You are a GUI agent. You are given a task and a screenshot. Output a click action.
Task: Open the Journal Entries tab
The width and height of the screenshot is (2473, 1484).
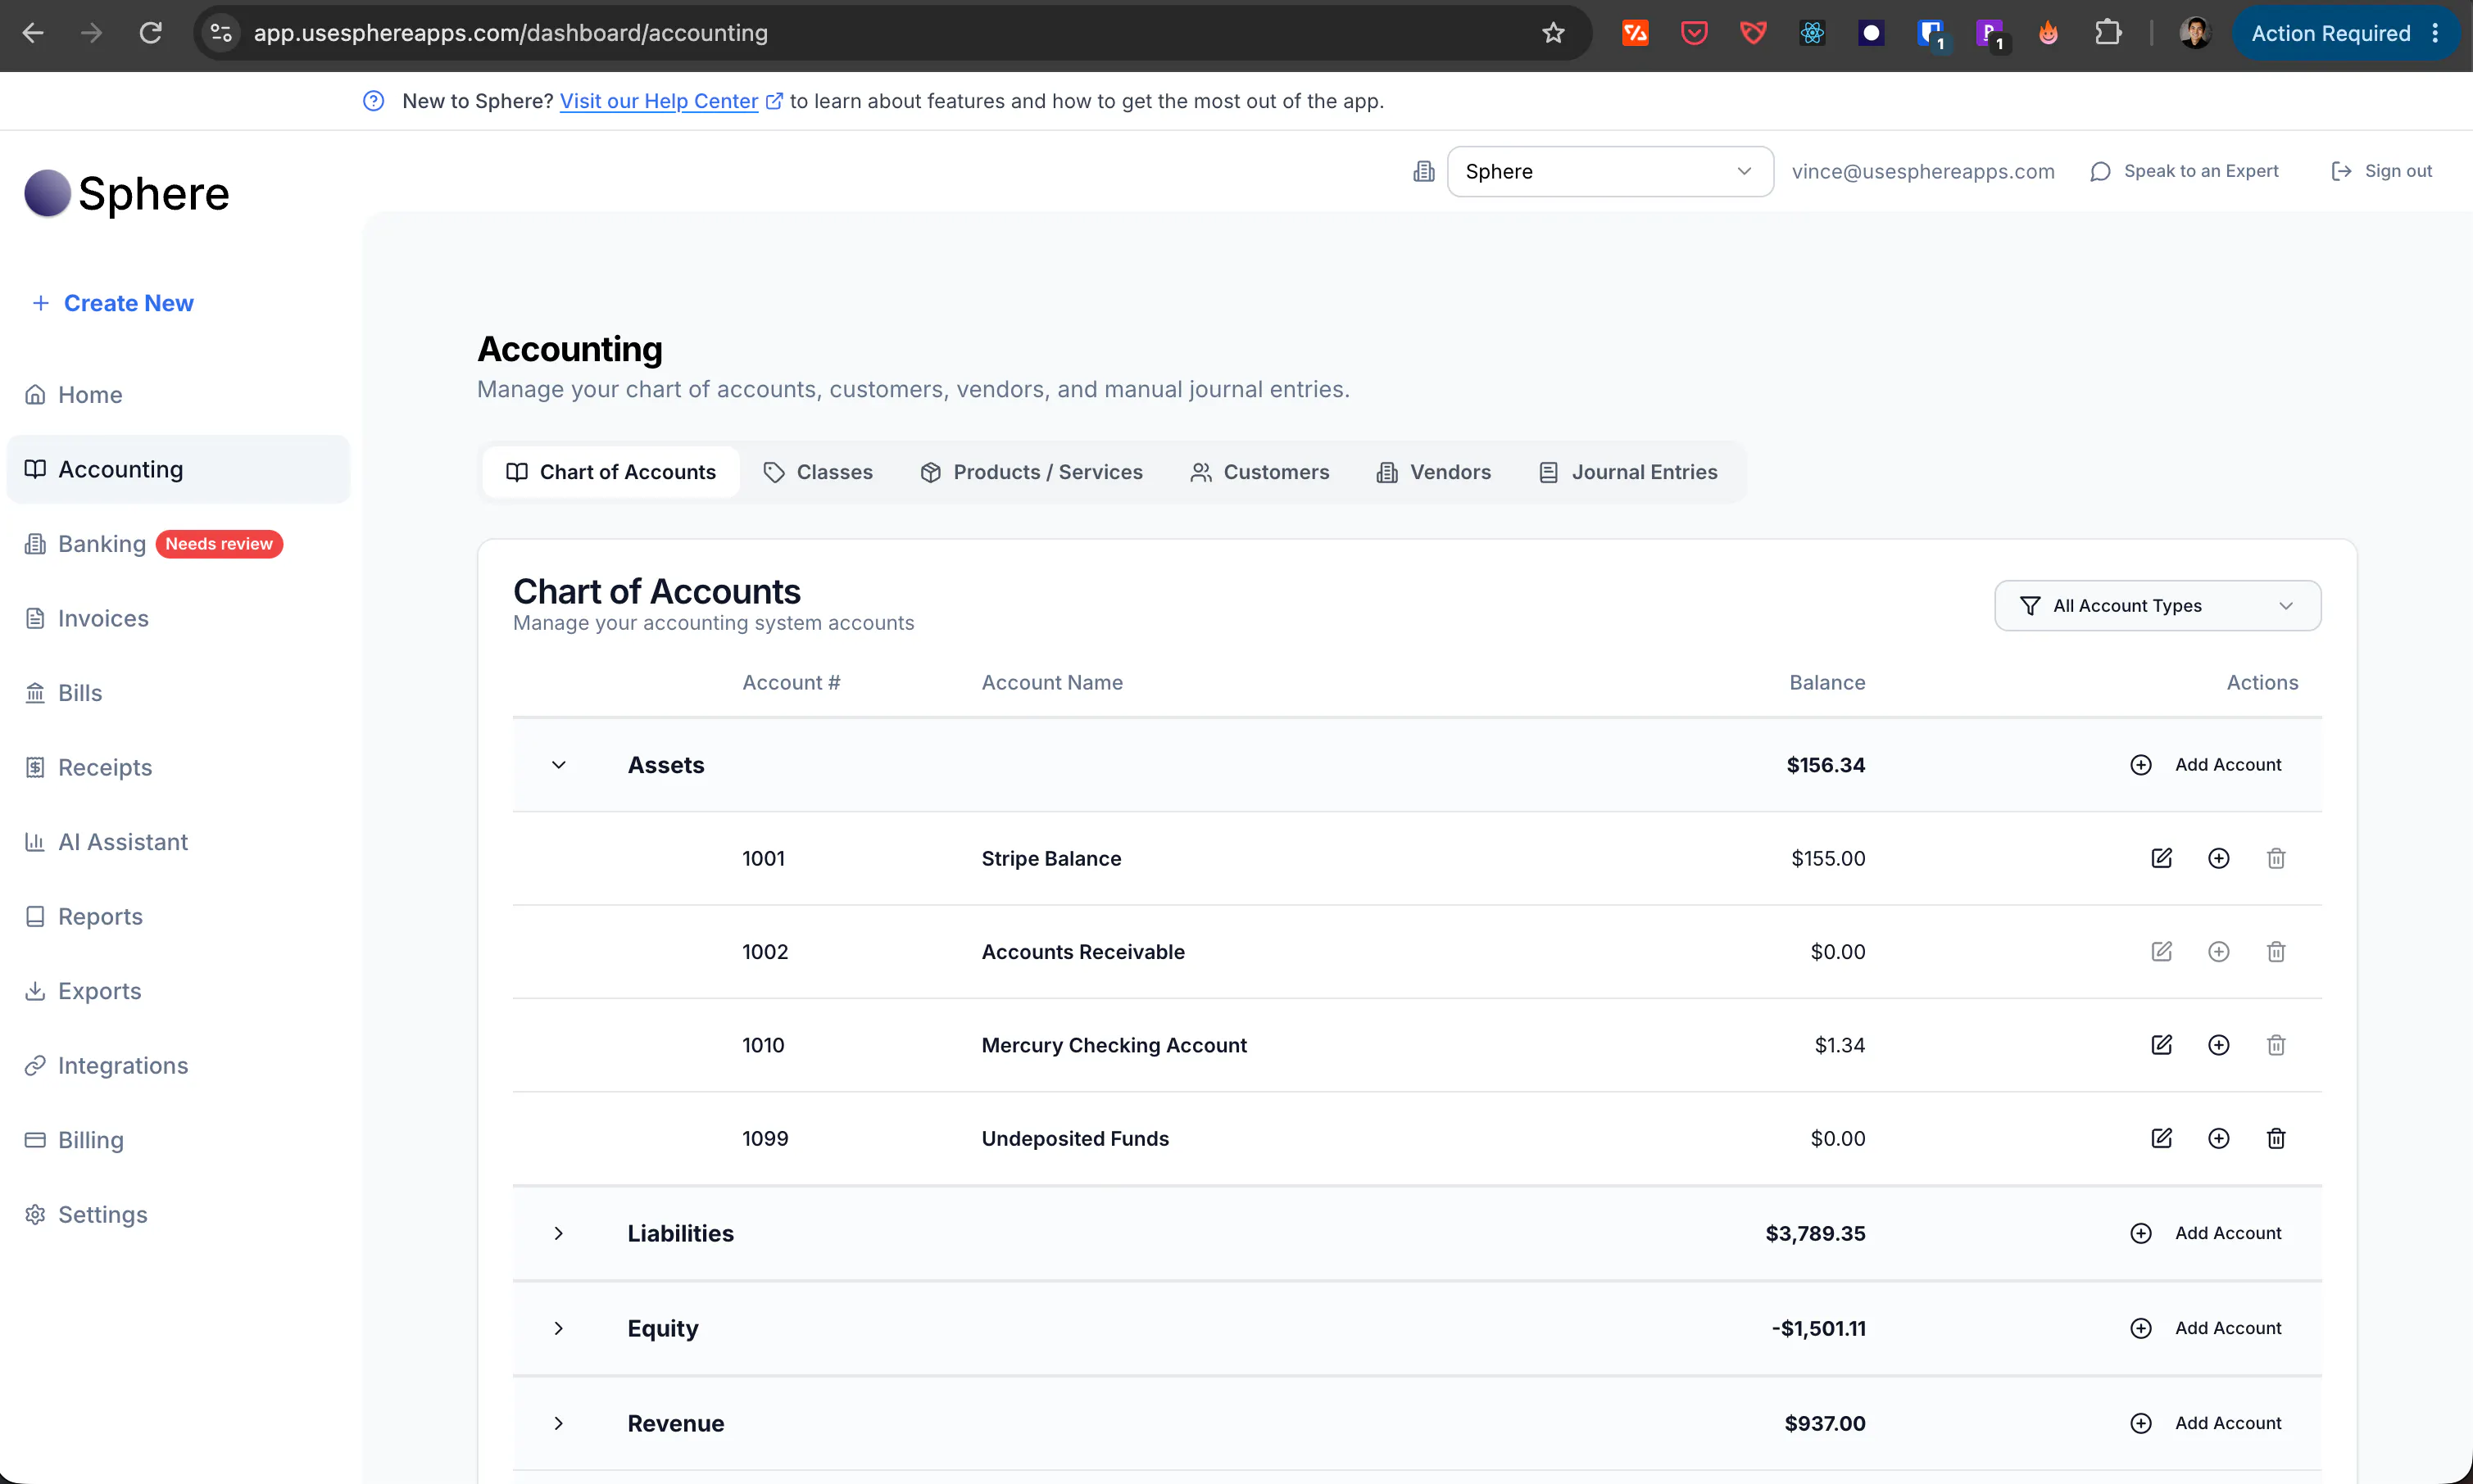click(1627, 472)
